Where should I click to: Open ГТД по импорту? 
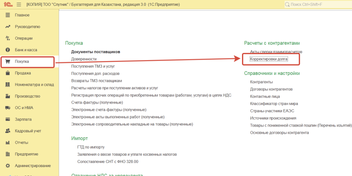(91, 147)
